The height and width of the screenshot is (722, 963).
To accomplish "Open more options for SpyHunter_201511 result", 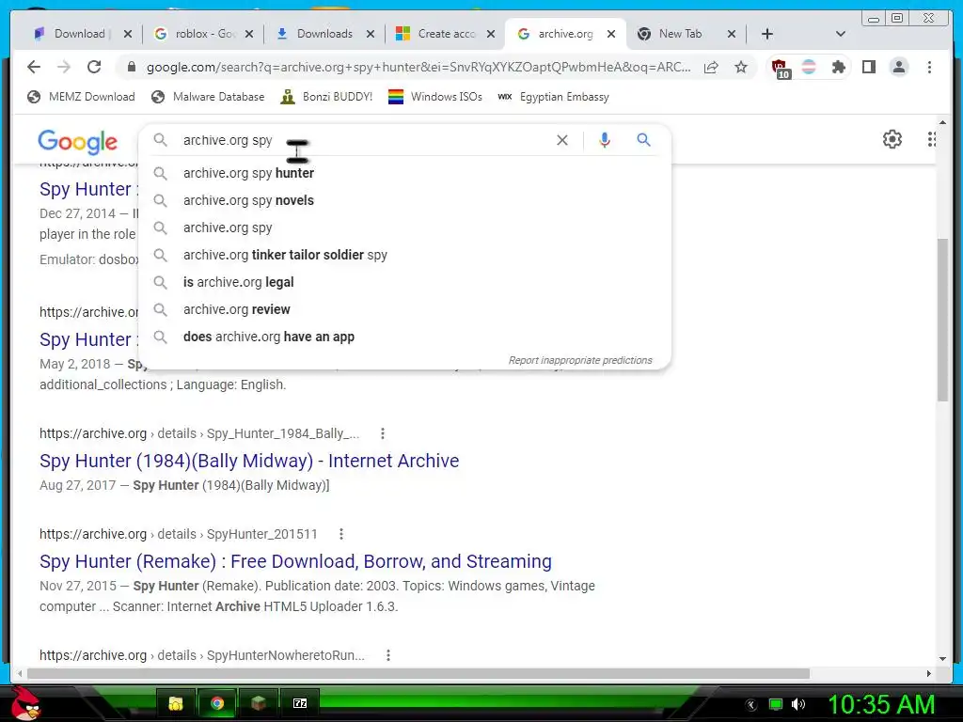I will (341, 534).
